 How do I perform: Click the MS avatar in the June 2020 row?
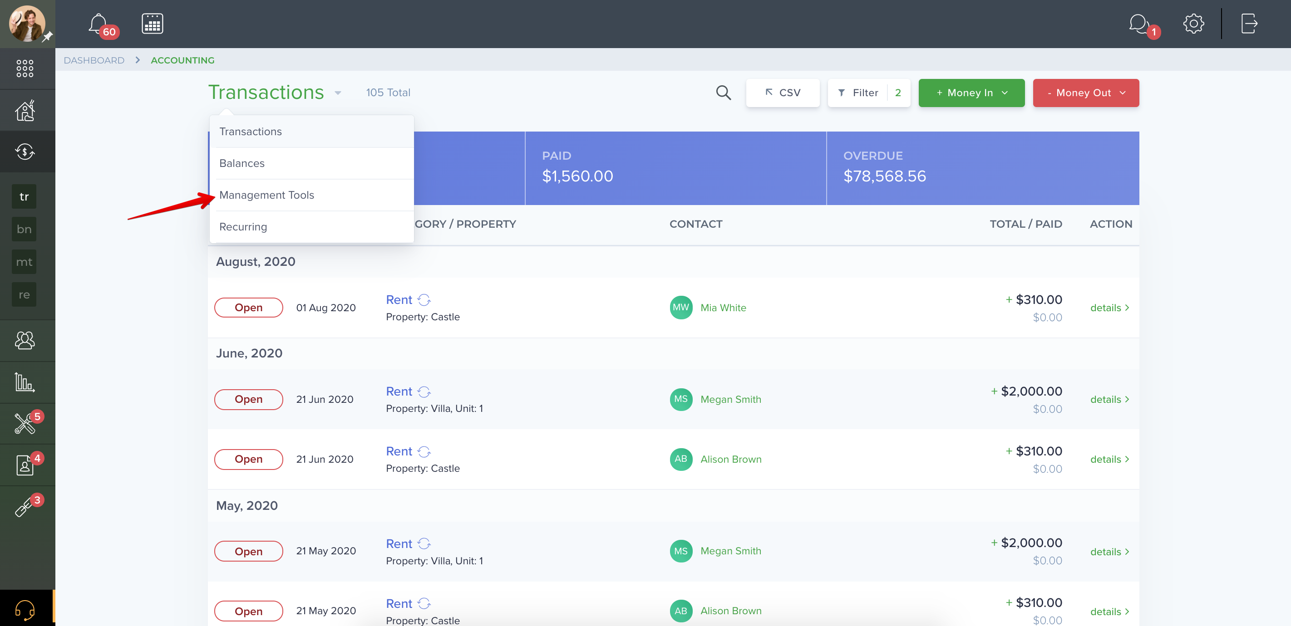pos(680,399)
